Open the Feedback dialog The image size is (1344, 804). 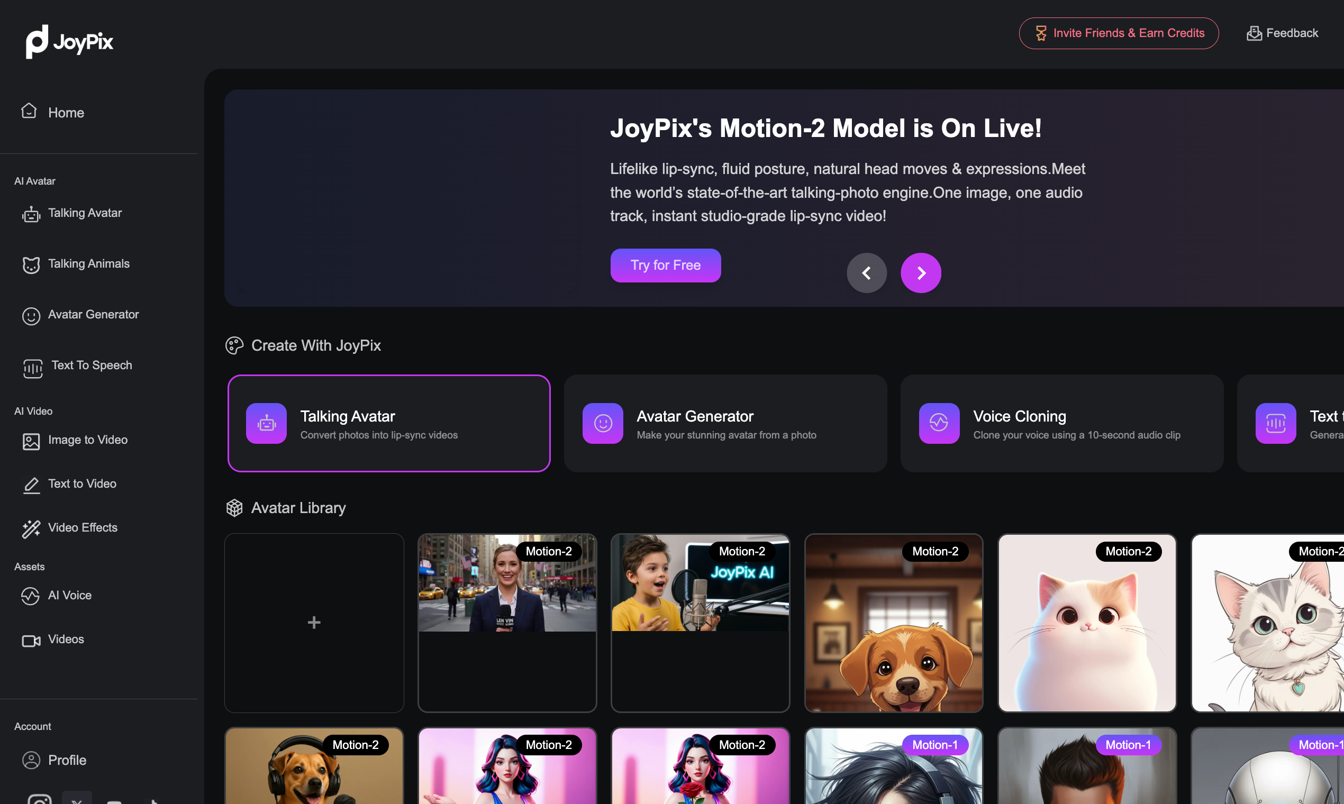[1282, 33]
